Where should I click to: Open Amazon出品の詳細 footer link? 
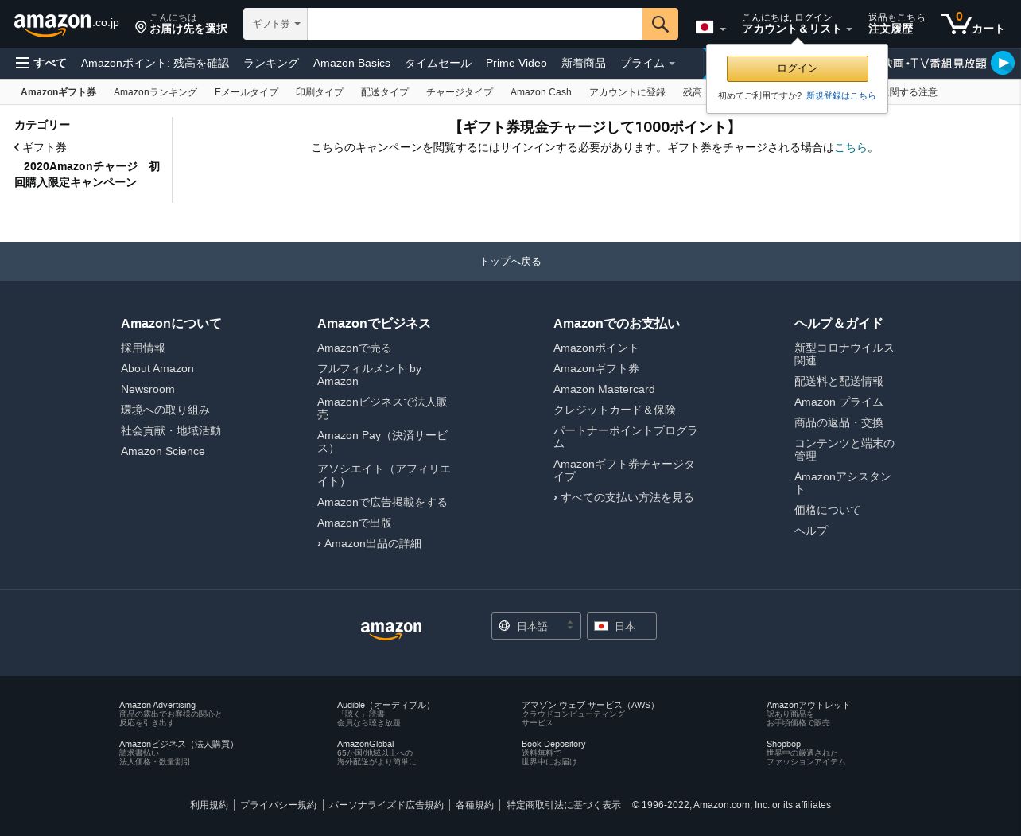point(370,543)
